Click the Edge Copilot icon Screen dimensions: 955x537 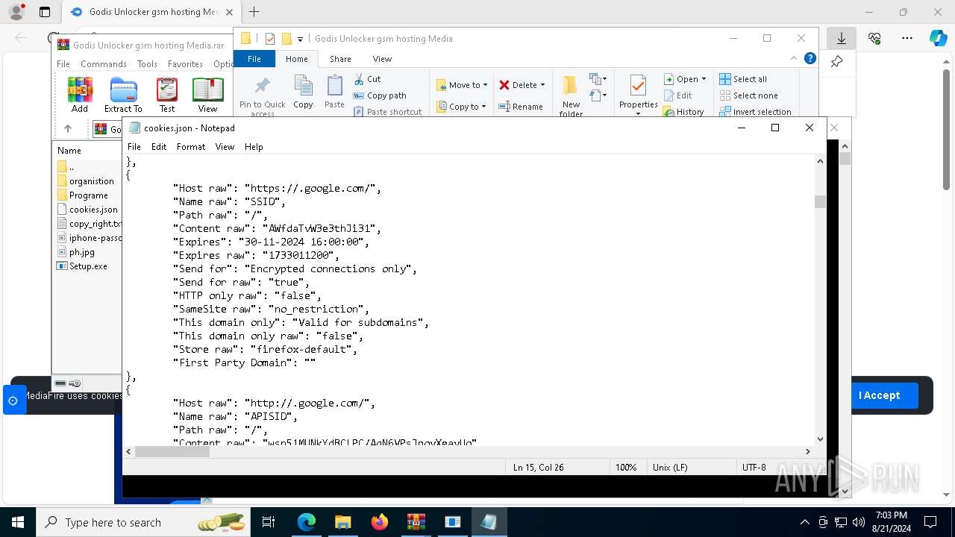point(938,38)
